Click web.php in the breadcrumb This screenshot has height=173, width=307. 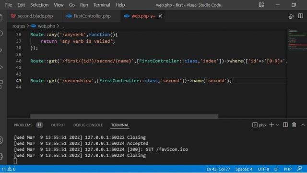pyautogui.click(x=47, y=26)
